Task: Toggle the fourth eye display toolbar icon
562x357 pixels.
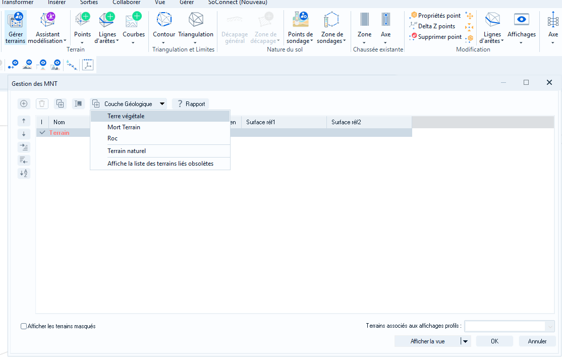Action: point(55,65)
